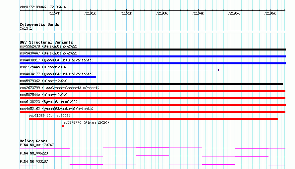Click the Xq13.1 band label
Viewport: 295px width, 169px height.
click(x=26, y=28)
